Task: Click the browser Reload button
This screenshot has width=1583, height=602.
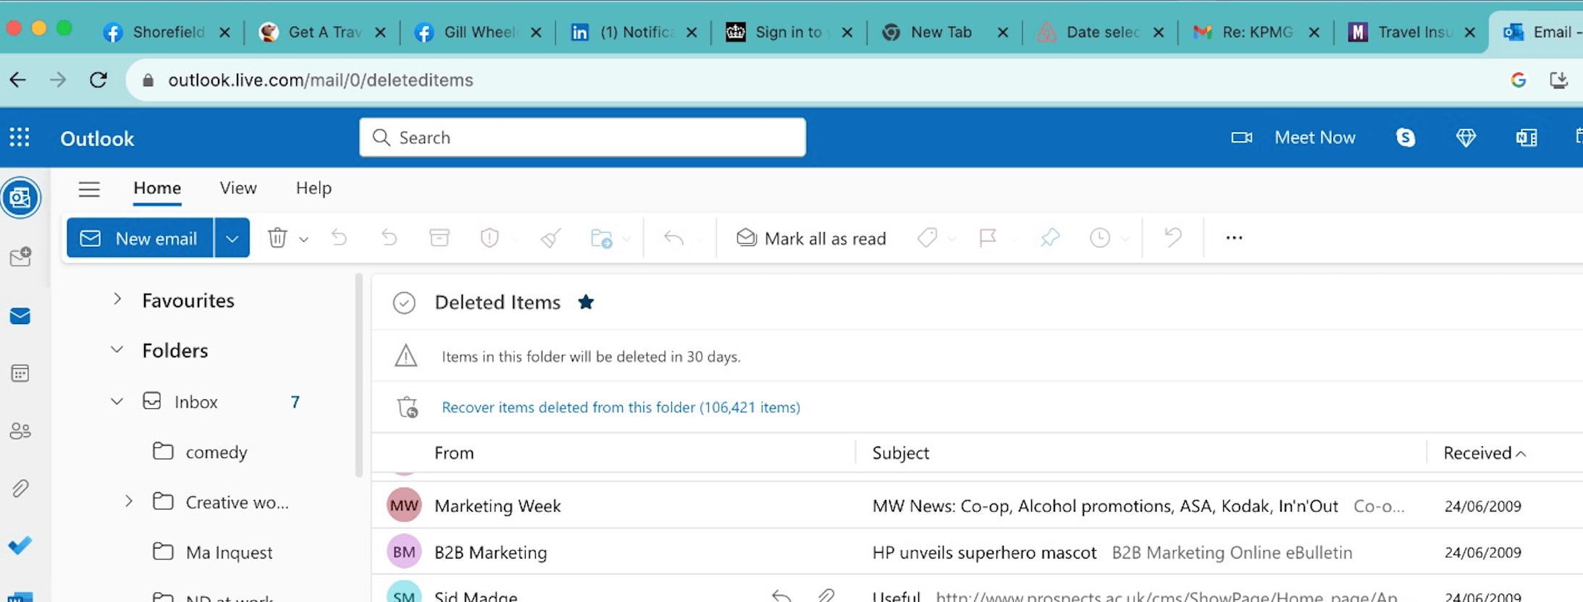Action: tap(98, 80)
